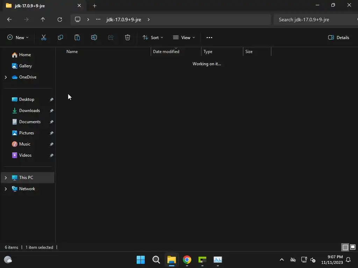Open the Pictures quick access folder
This screenshot has width=358, height=268.
(x=26, y=133)
